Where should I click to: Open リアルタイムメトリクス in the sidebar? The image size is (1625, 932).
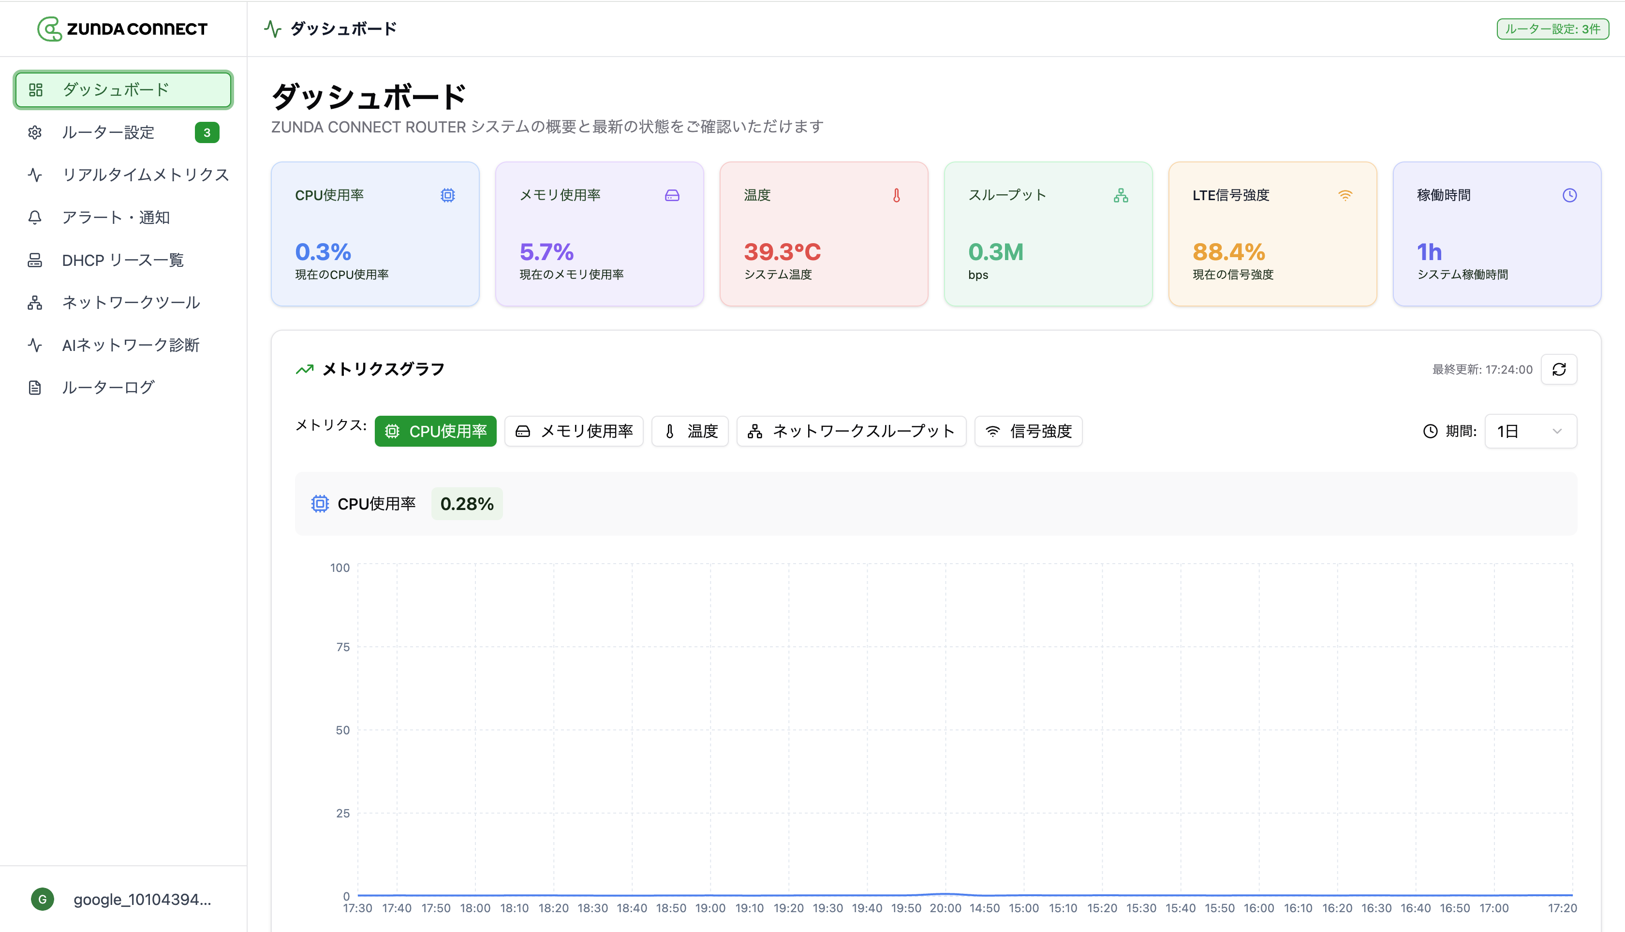[124, 175]
